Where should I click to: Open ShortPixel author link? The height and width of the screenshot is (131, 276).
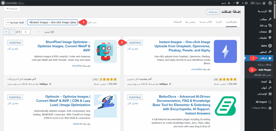coord(77,66)
